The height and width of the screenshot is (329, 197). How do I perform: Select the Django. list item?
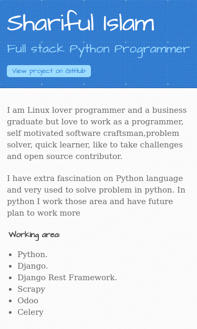point(33,266)
